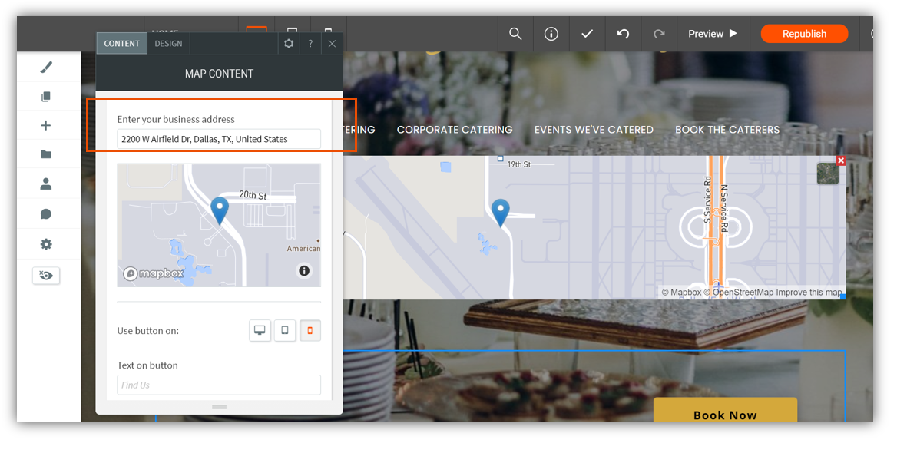The width and height of the screenshot is (907, 453).
Task: Toggle tablet device for Use button on
Action: coord(285,330)
